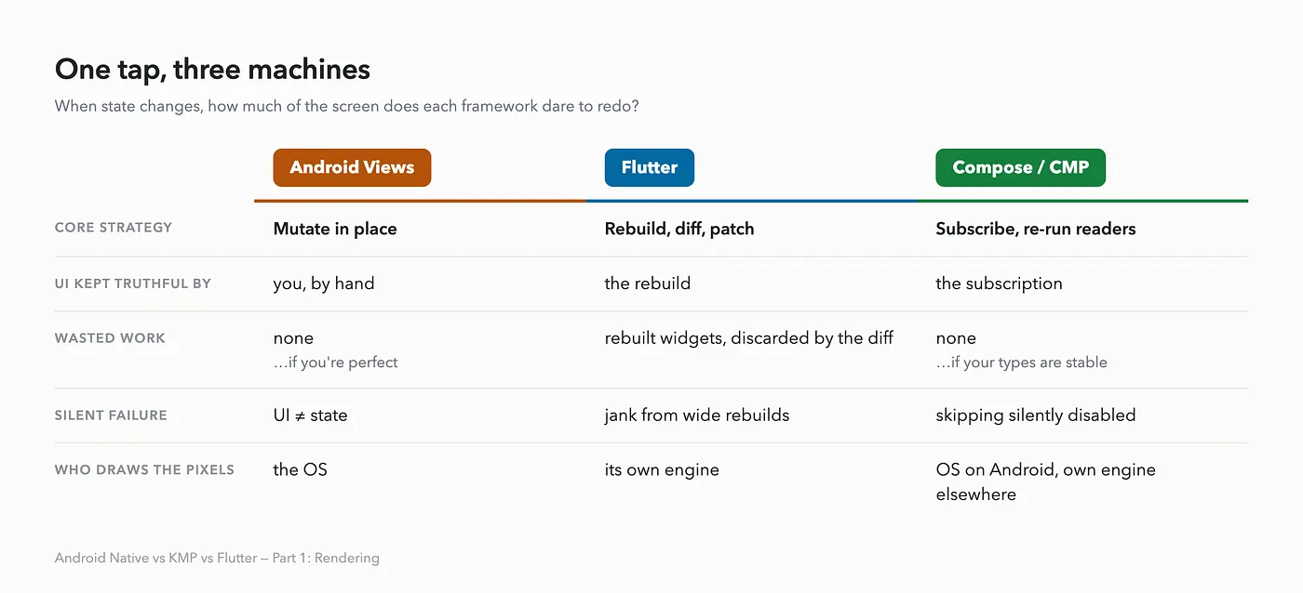This screenshot has height=593, width=1303.
Task: Click the orange Android Views badge
Action: click(x=352, y=167)
